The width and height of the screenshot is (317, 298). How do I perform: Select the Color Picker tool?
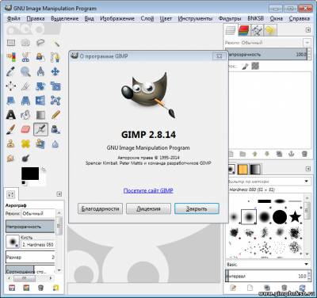(11, 71)
